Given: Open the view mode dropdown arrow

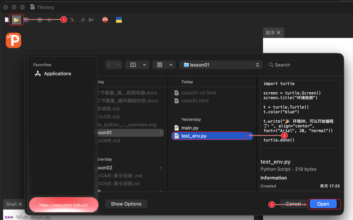Looking at the screenshot, I should coord(144,65).
